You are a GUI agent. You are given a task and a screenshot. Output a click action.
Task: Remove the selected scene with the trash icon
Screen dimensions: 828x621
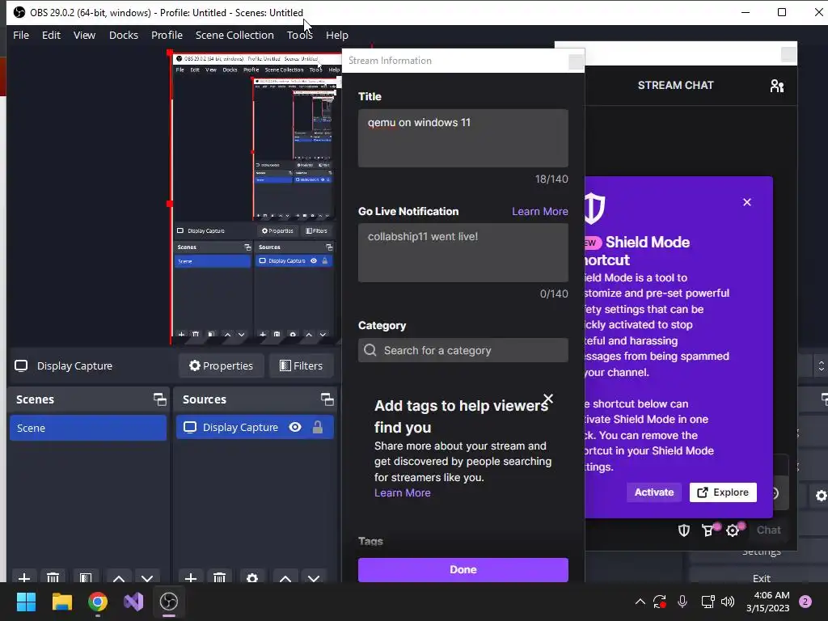click(53, 577)
